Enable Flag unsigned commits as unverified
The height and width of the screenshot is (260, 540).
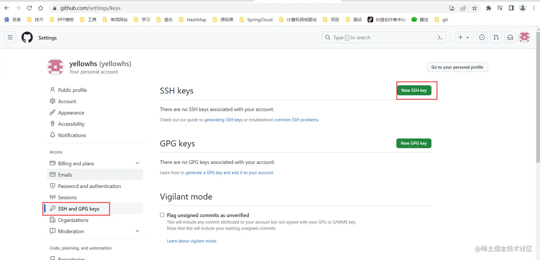[162, 215]
